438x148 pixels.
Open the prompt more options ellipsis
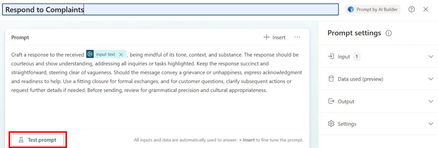297,37
